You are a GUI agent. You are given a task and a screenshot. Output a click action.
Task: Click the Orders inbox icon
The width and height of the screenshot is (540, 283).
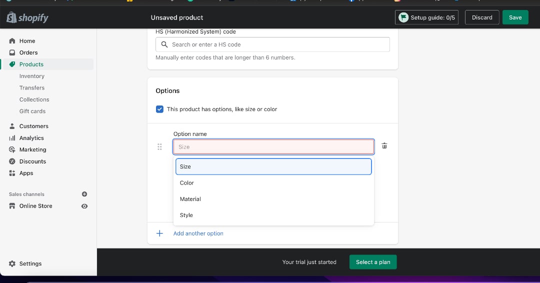click(x=12, y=52)
